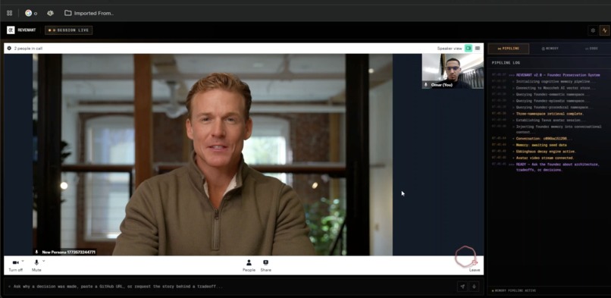Mute the microphone in the call

(x=36, y=265)
